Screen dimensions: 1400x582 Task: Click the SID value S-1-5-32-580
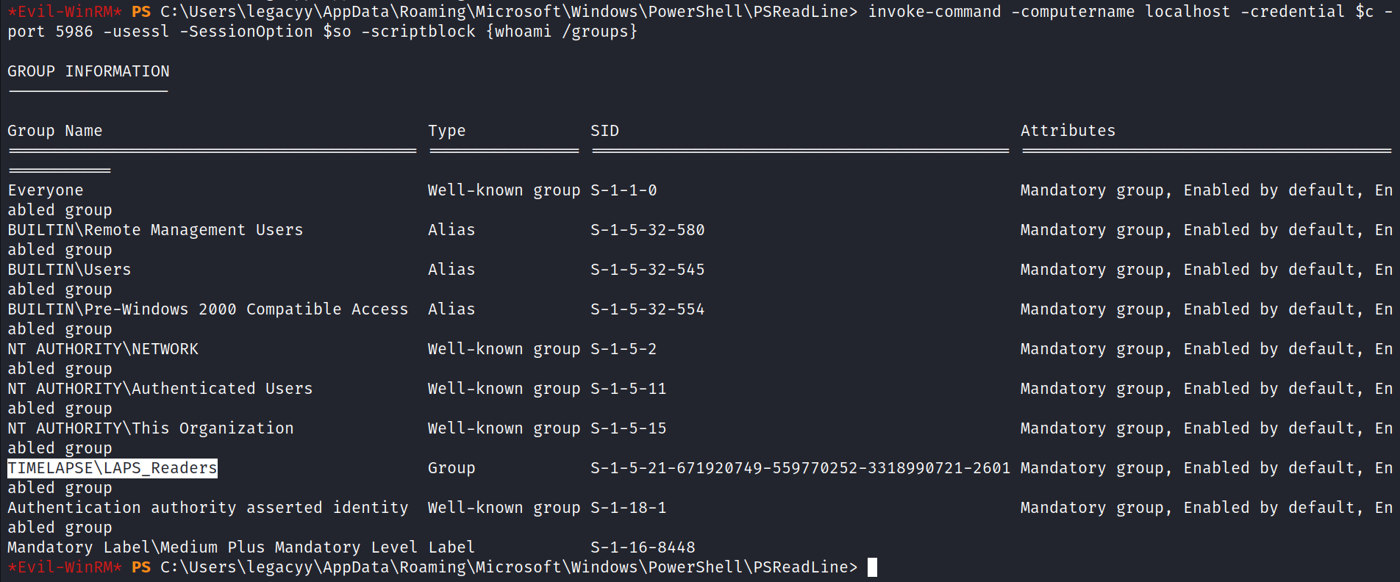647,230
